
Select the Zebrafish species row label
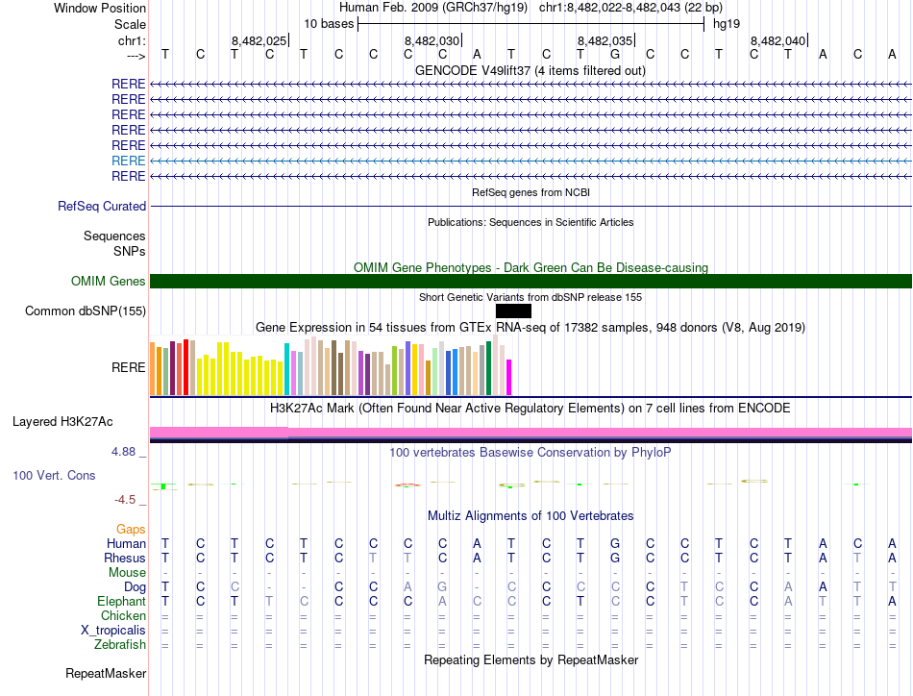[120, 644]
